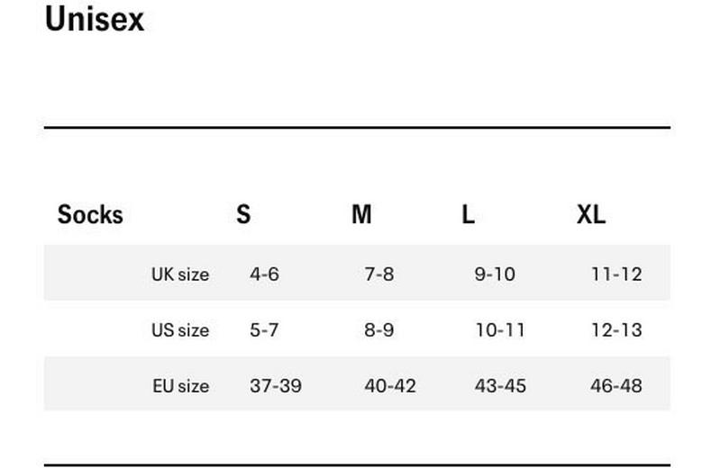
Task: Click the UK 9-10 size cell
Action: (495, 274)
